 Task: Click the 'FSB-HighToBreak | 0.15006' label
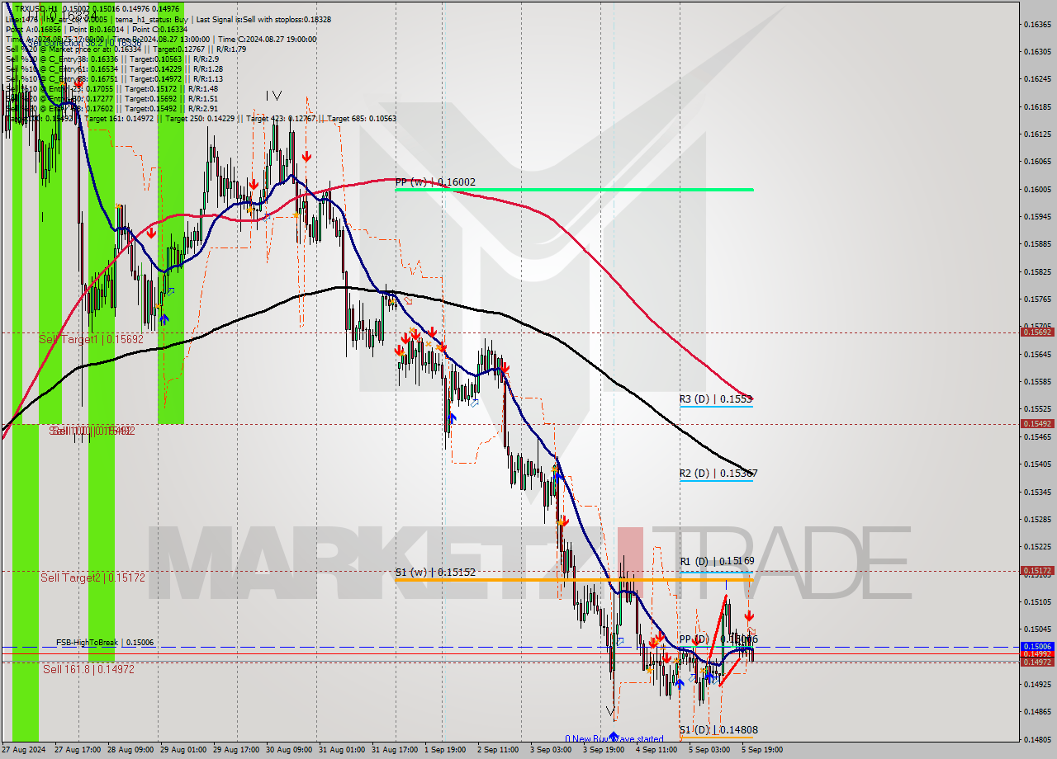(105, 642)
